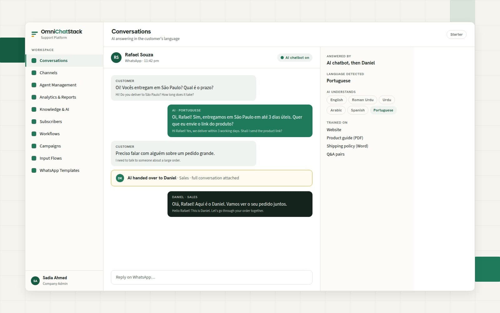500x313 pixels.
Task: Open the Workflows page
Action: tap(64, 134)
